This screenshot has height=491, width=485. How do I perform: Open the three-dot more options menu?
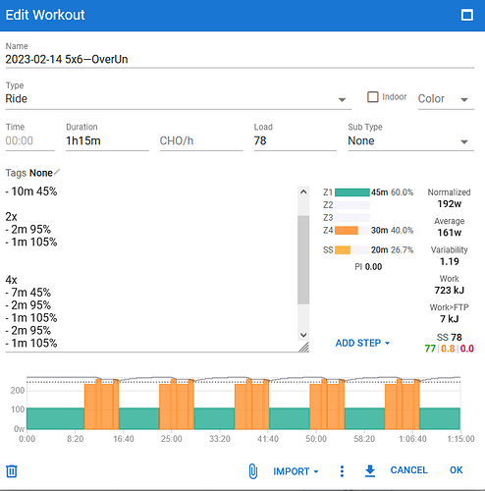click(x=342, y=471)
